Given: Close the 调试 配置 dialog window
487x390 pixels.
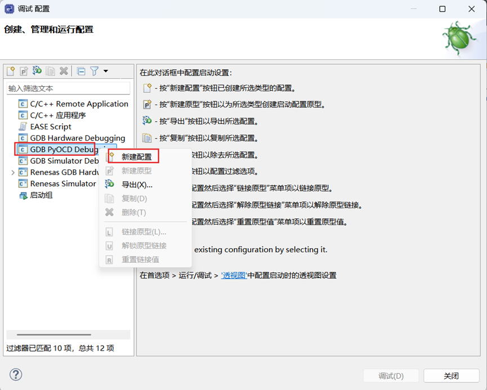Looking at the screenshot, I should point(471,9).
